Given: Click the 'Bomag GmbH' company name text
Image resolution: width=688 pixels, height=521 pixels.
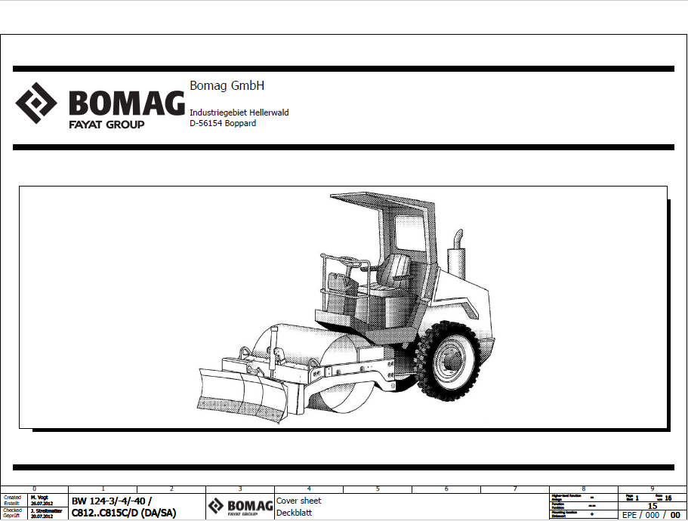Looking at the screenshot, I should (227, 85).
